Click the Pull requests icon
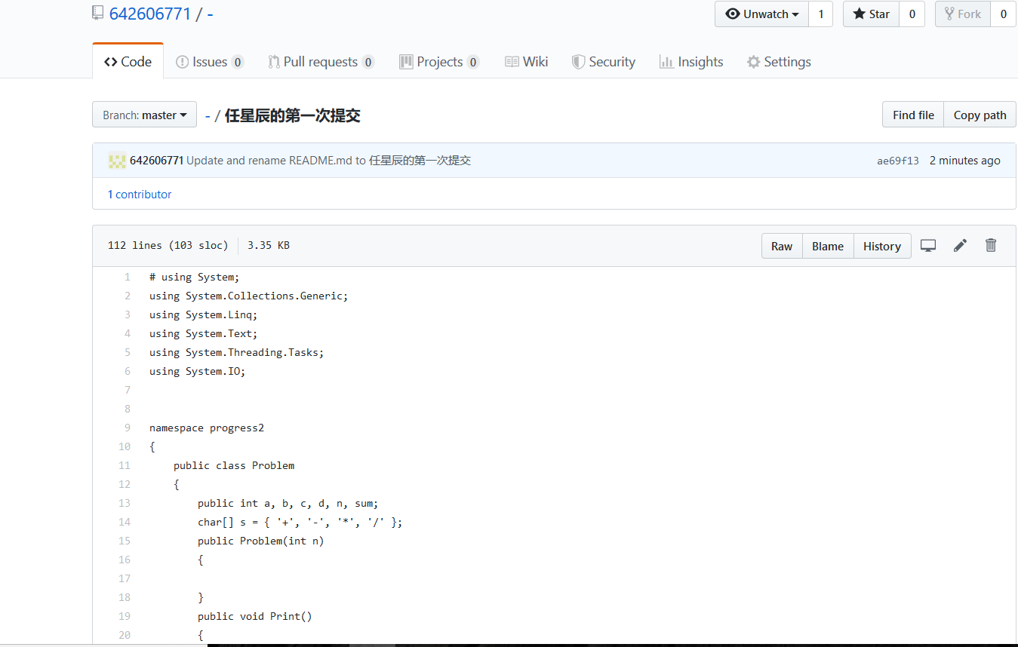This screenshot has height=647, width=1018. pyautogui.click(x=274, y=62)
